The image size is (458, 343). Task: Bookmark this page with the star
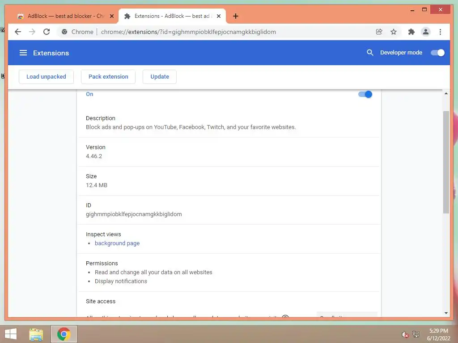(394, 32)
